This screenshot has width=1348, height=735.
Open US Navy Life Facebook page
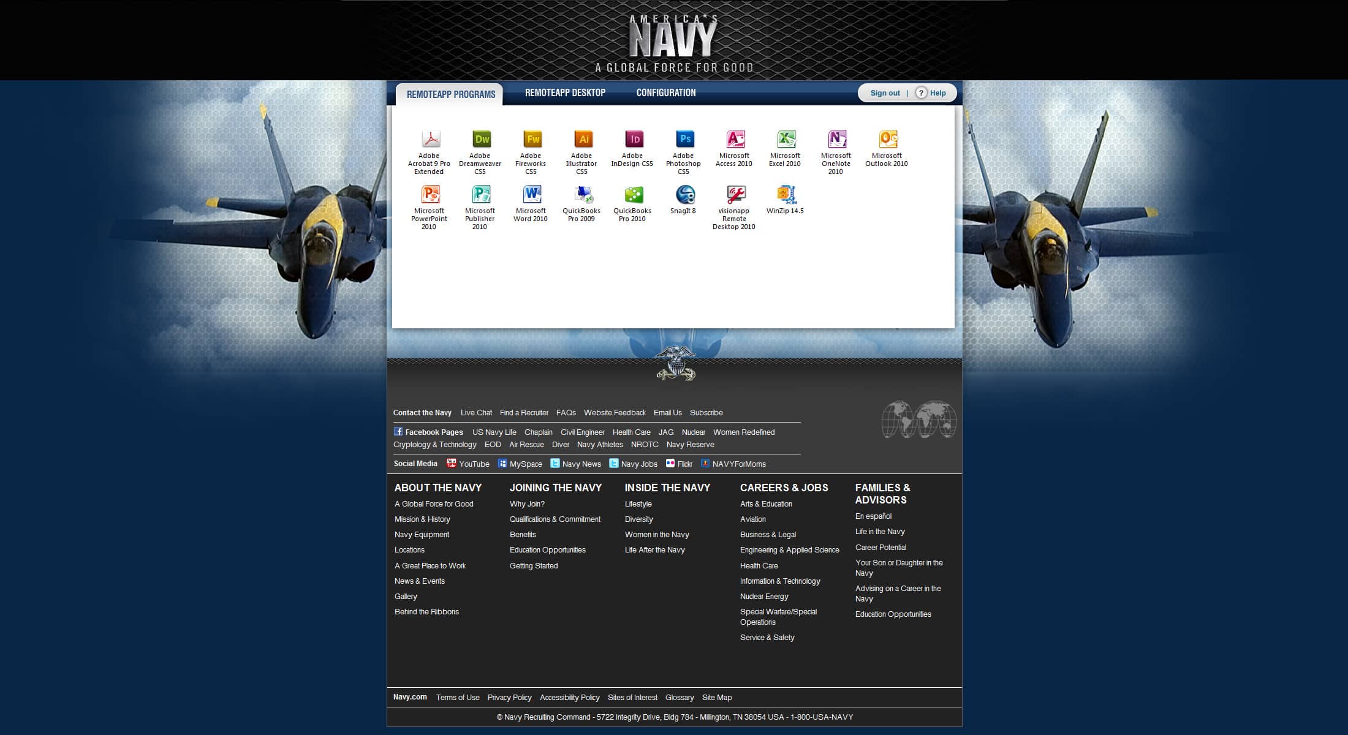point(494,432)
